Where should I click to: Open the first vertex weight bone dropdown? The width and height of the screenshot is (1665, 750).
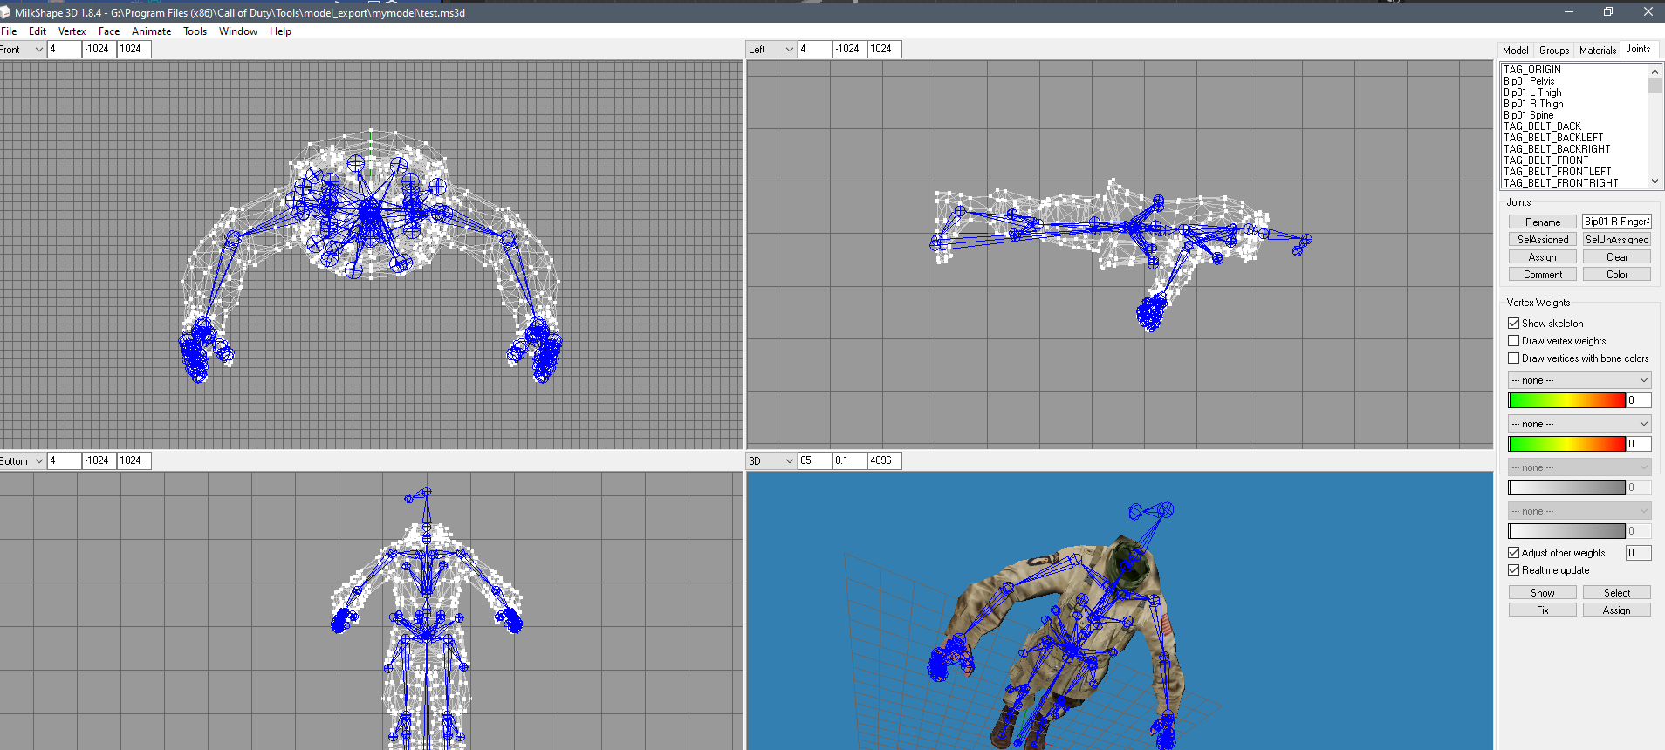(1579, 380)
